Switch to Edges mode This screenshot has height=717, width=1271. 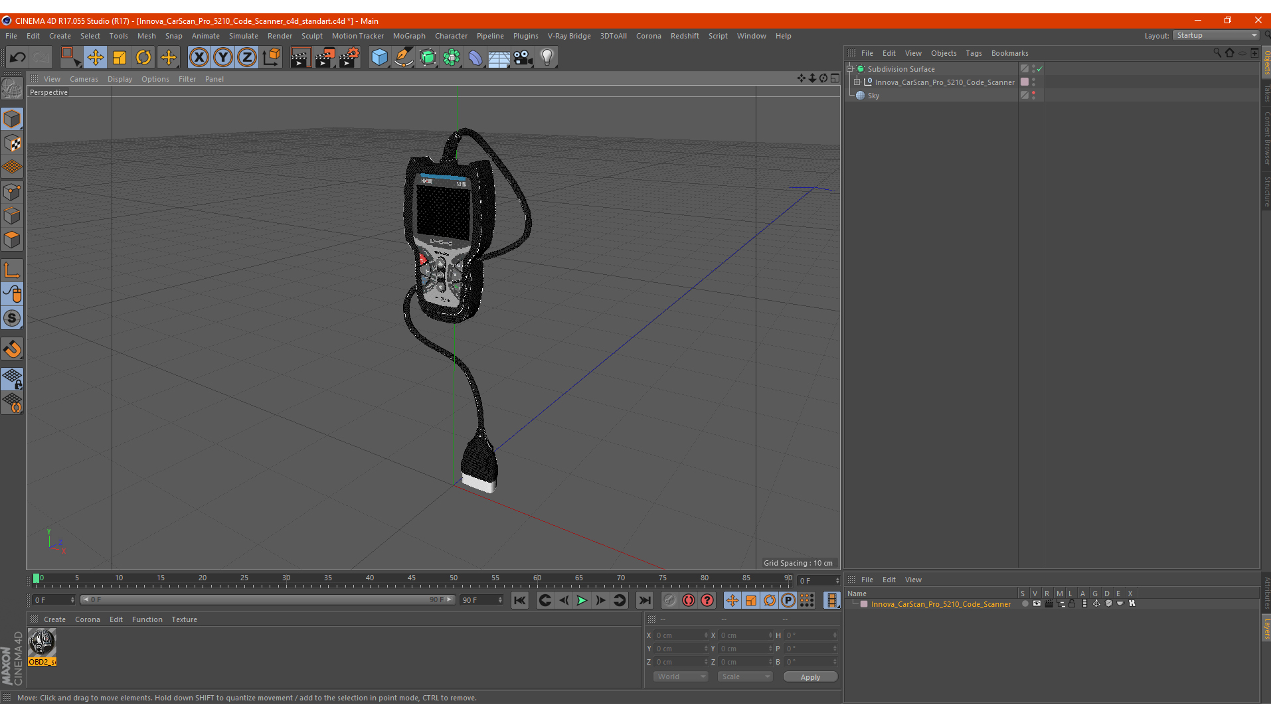[12, 216]
